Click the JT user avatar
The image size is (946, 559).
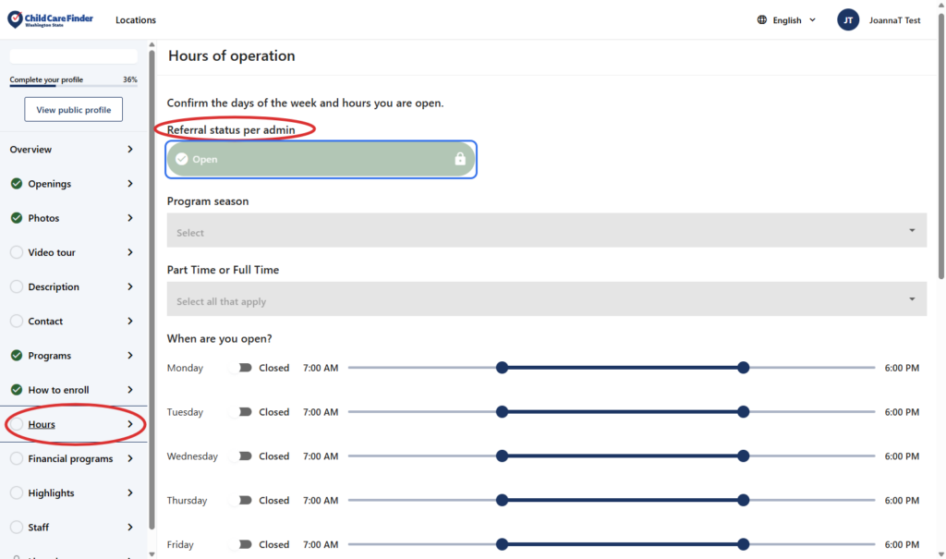coord(848,20)
